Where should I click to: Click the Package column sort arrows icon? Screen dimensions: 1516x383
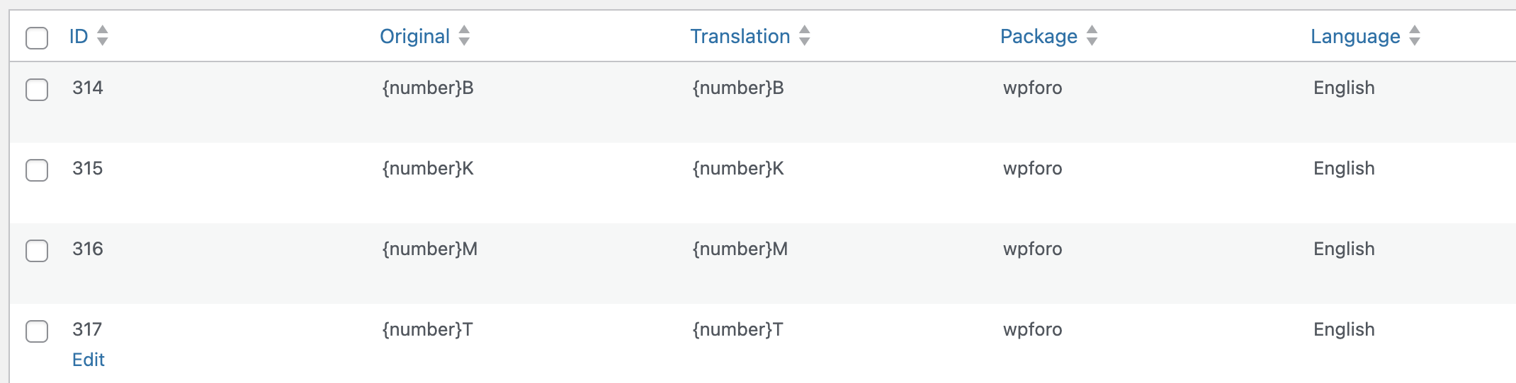1092,35
